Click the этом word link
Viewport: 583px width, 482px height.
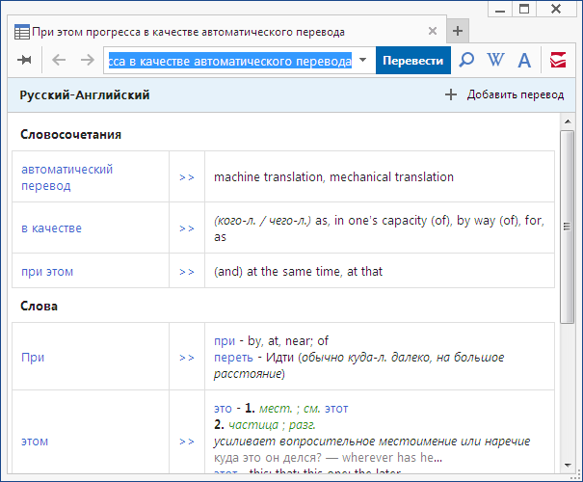tap(35, 442)
